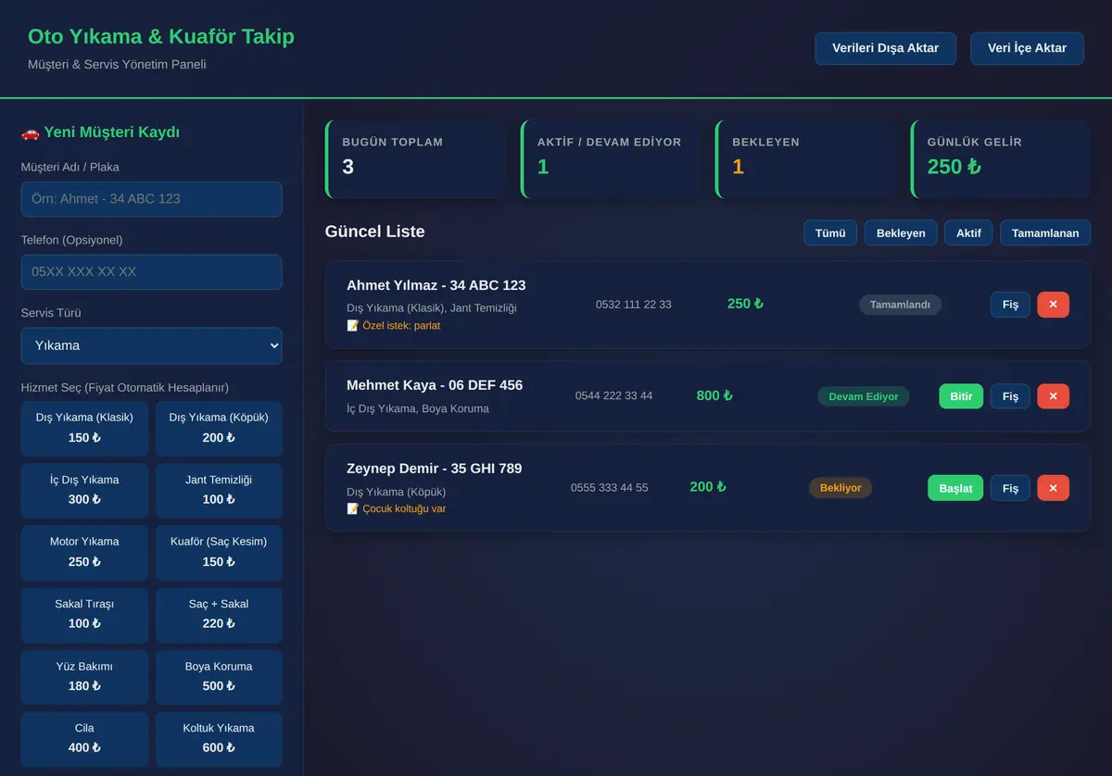Remove Mehmet Kaya record using X icon
1112x776 pixels.
tap(1053, 396)
